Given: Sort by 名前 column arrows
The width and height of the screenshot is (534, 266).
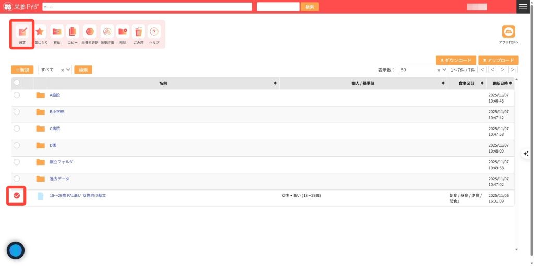Looking at the screenshot, I should (275, 83).
